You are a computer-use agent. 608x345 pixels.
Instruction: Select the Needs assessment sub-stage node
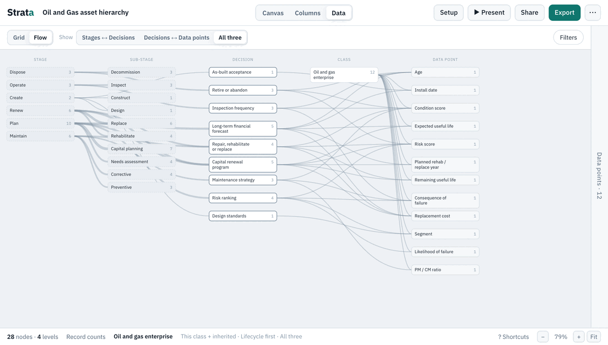point(142,161)
